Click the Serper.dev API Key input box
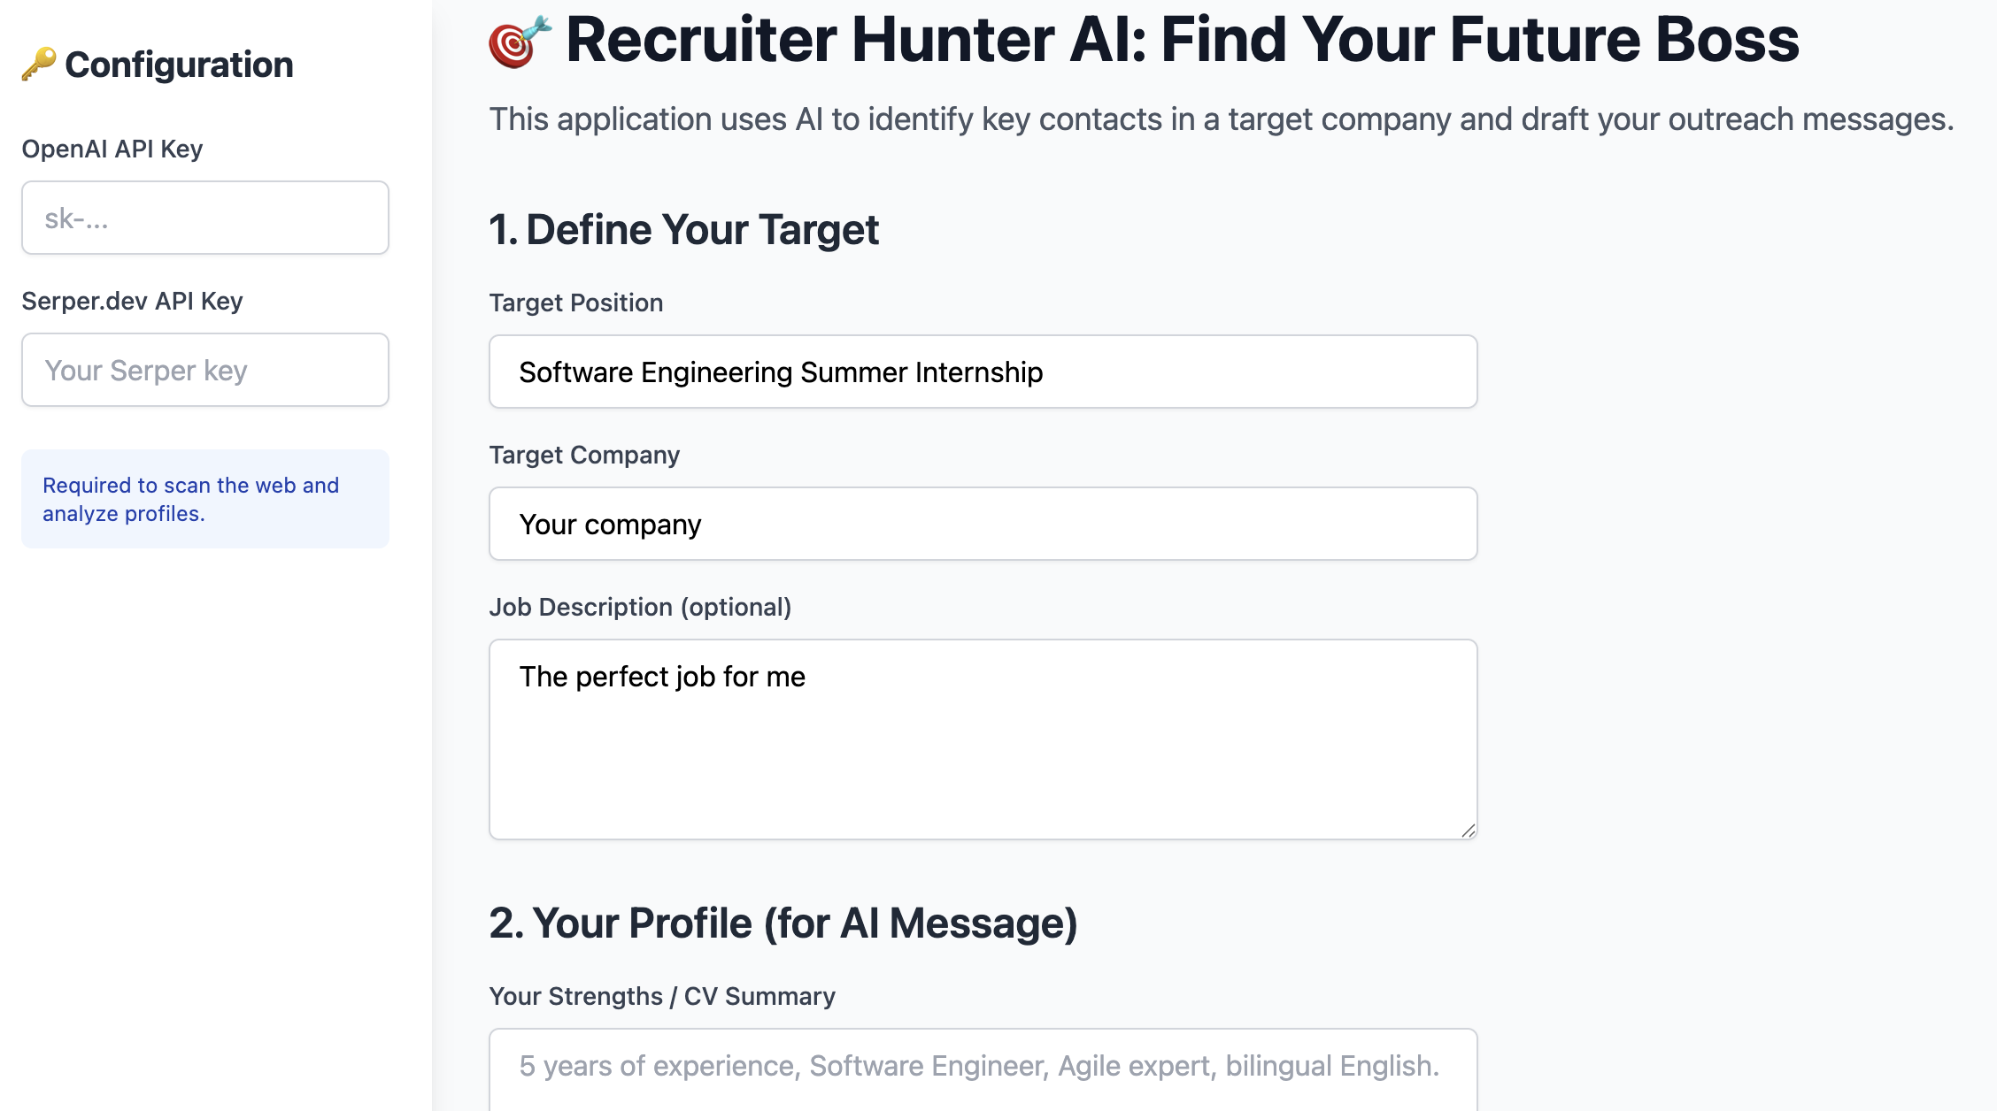Viewport: 1997px width, 1111px height. point(204,370)
